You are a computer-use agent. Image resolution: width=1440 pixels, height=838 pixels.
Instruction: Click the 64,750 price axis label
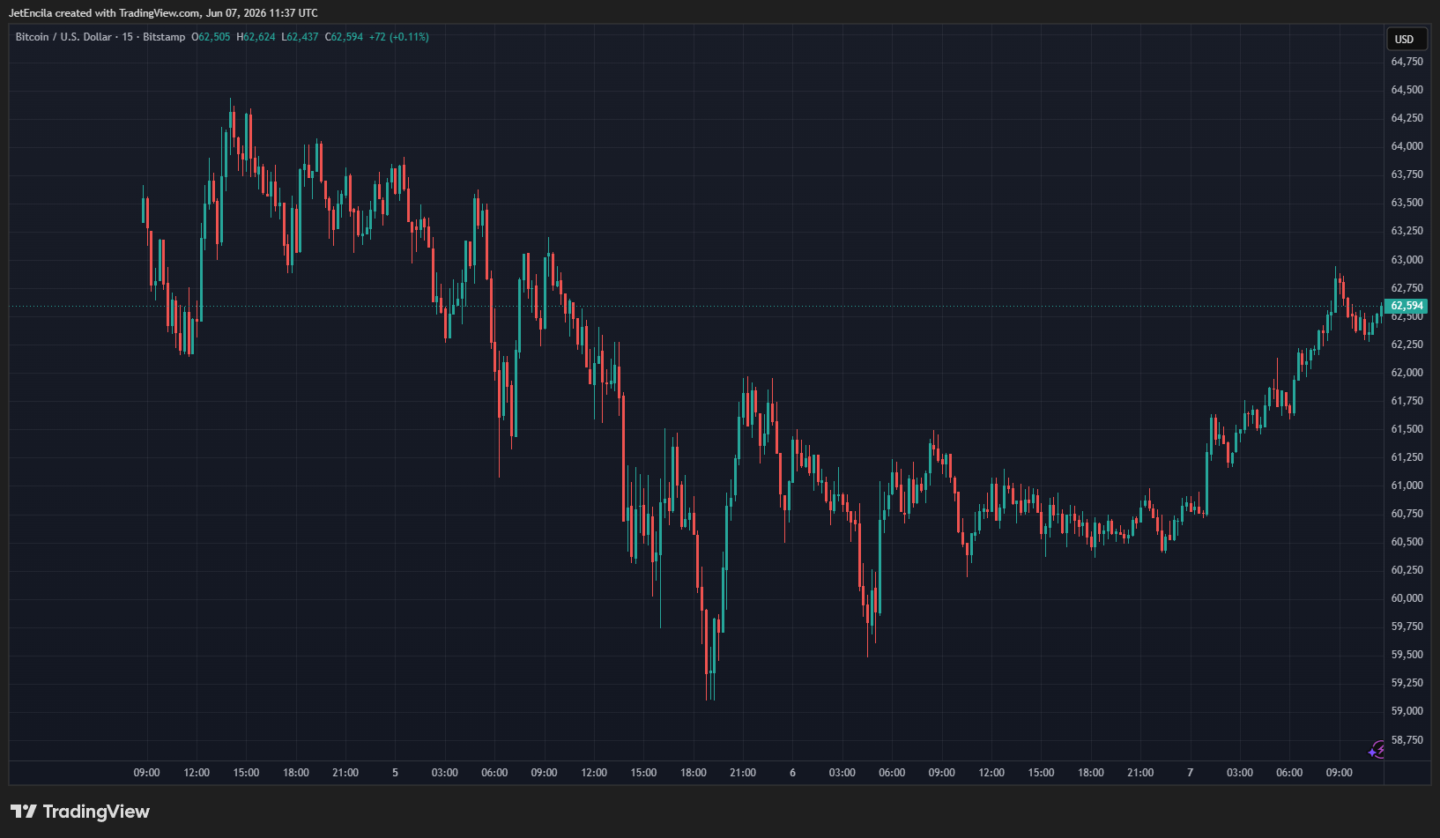pos(1407,62)
